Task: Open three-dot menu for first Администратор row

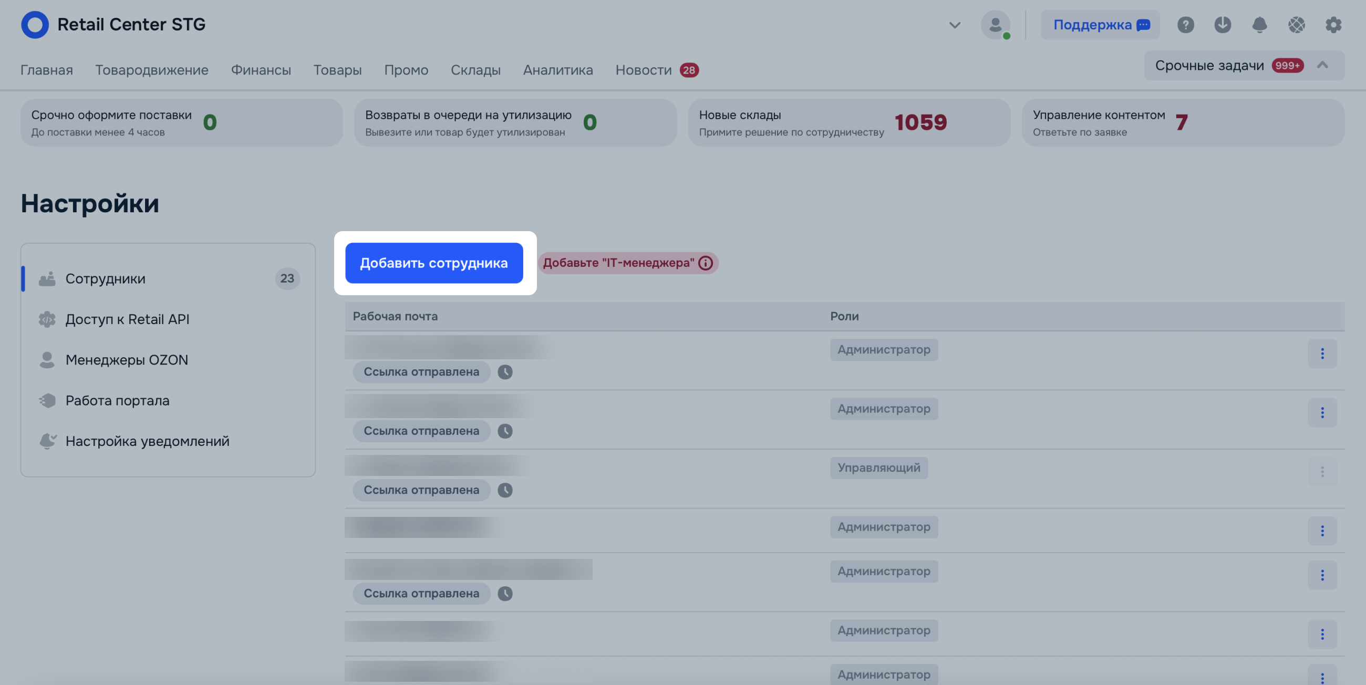Action: pos(1322,354)
